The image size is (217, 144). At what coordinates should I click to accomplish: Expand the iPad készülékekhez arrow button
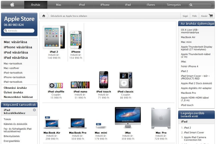[x=34, y=110]
